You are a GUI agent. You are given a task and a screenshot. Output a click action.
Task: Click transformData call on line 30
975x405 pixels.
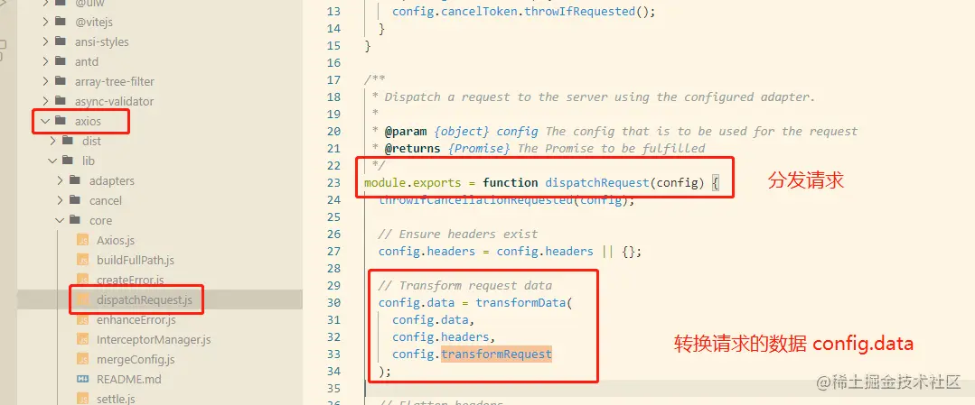point(520,302)
